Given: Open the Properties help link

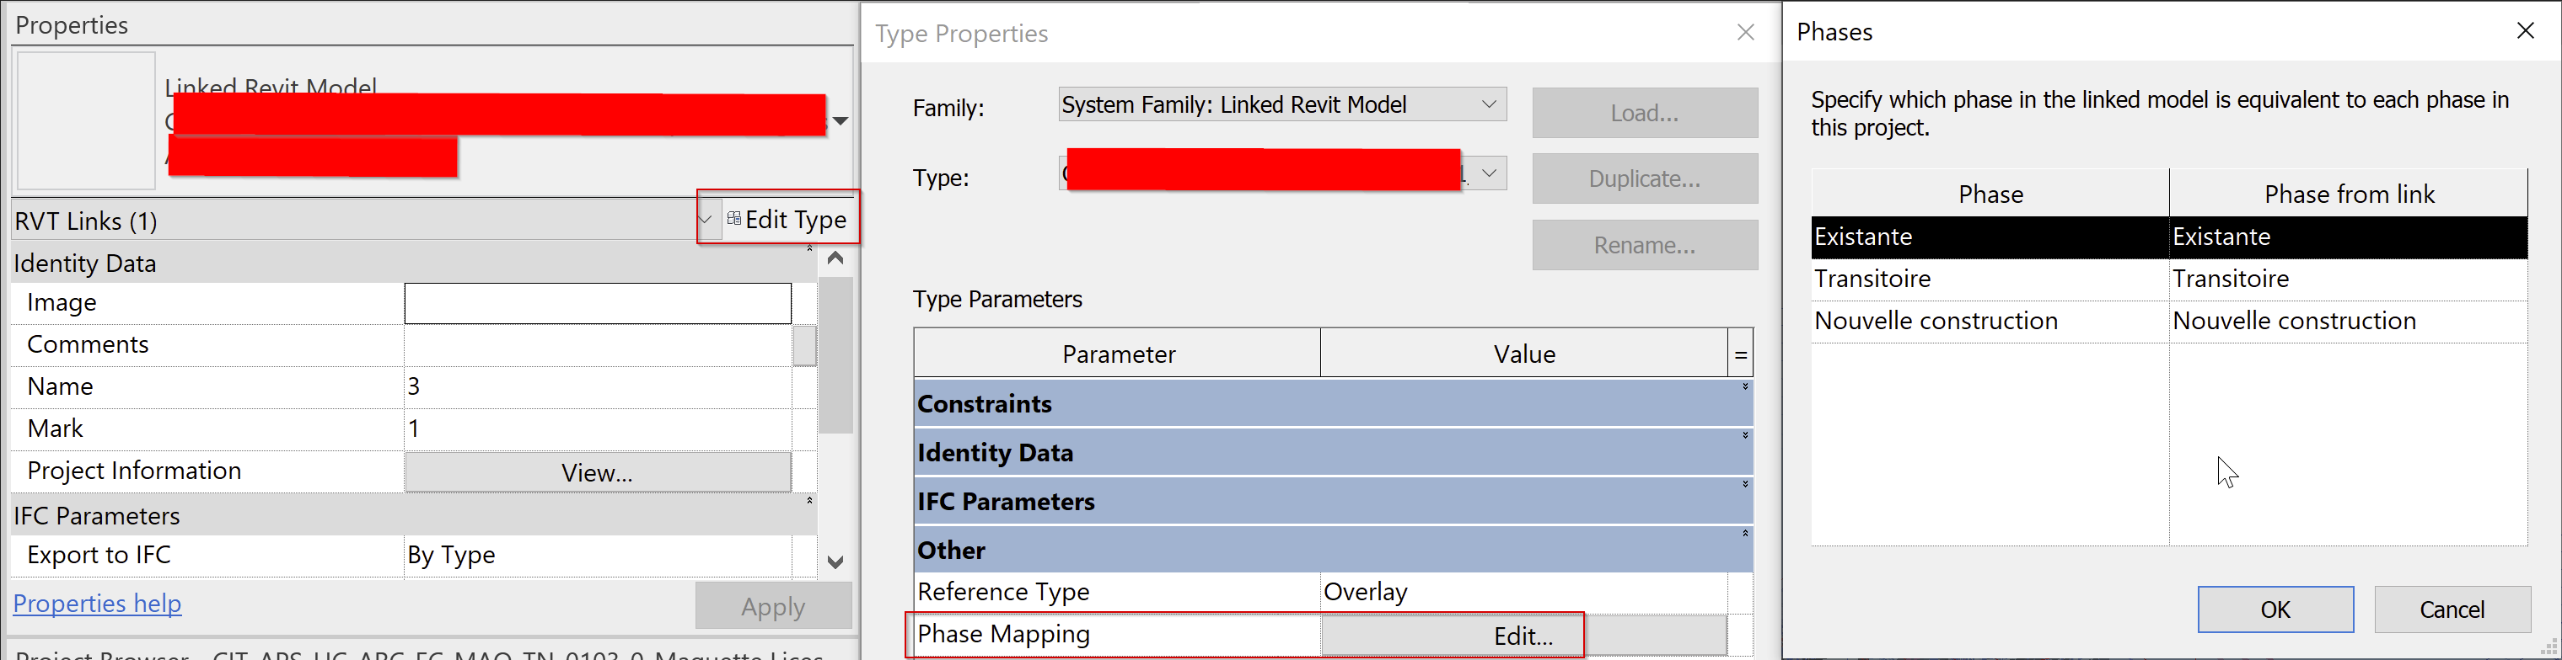Looking at the screenshot, I should pos(98,604).
